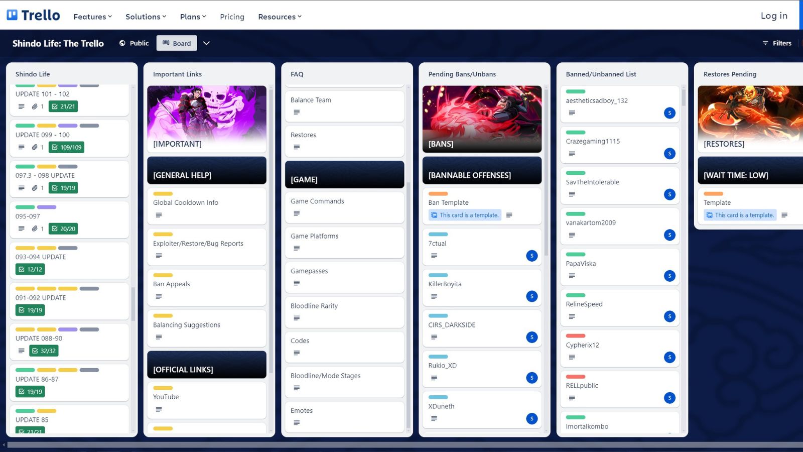The width and height of the screenshot is (803, 452).
Task: Click 19/19 checklist badge on 091-092 UPDATE
Action: tap(30, 310)
